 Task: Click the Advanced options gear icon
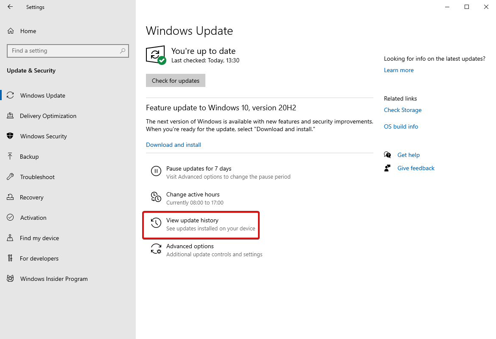(156, 249)
